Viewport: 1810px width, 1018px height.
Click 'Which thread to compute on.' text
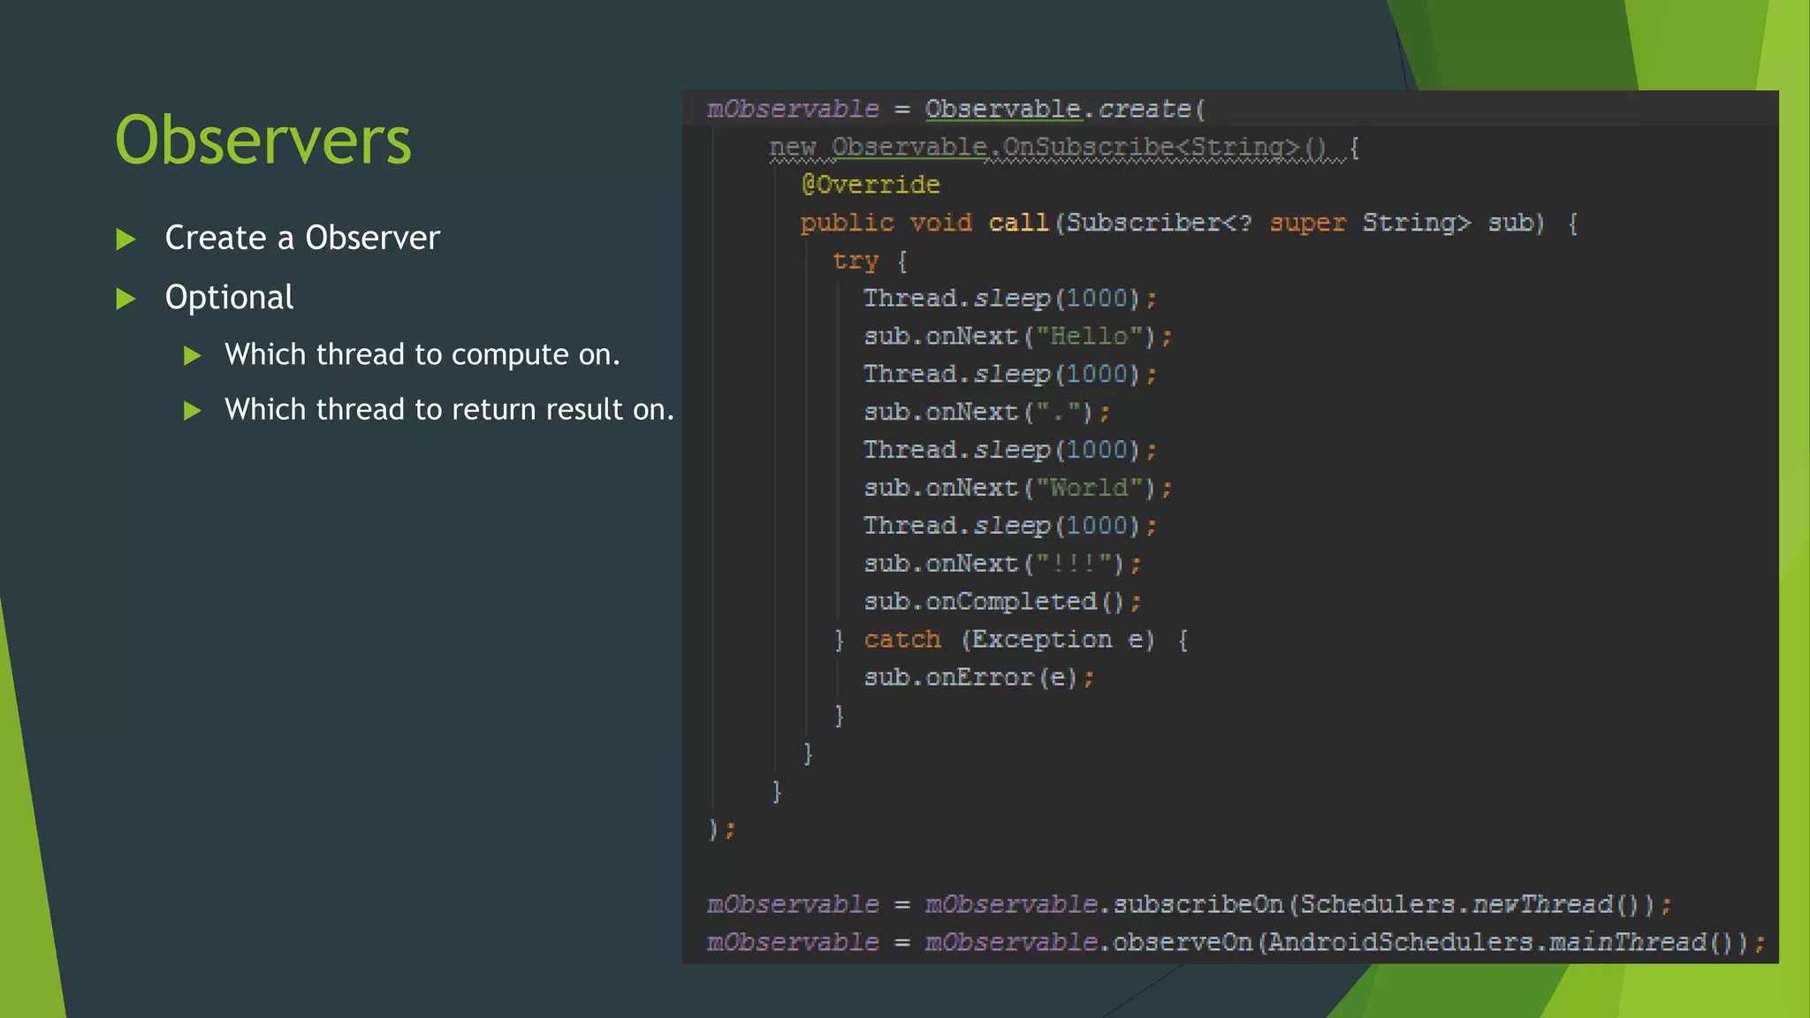coord(422,355)
